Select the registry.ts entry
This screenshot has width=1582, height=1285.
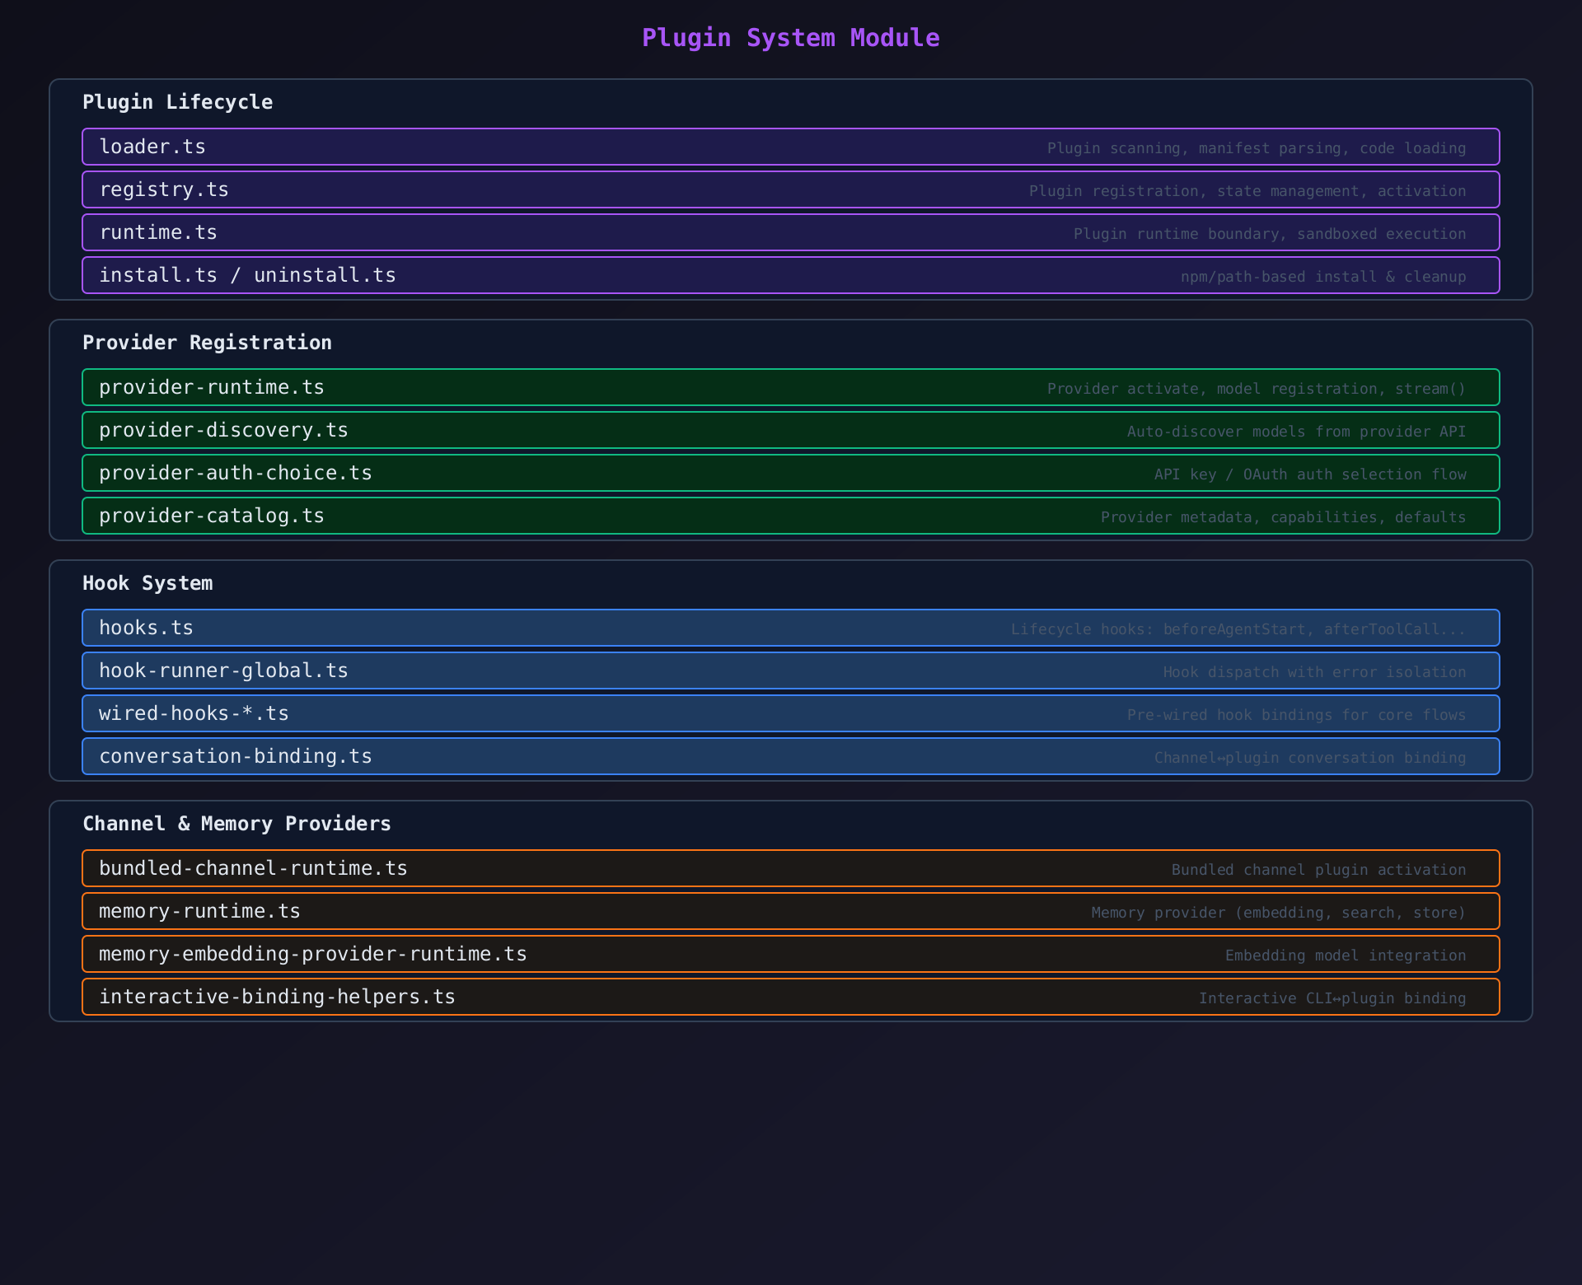tap(790, 189)
